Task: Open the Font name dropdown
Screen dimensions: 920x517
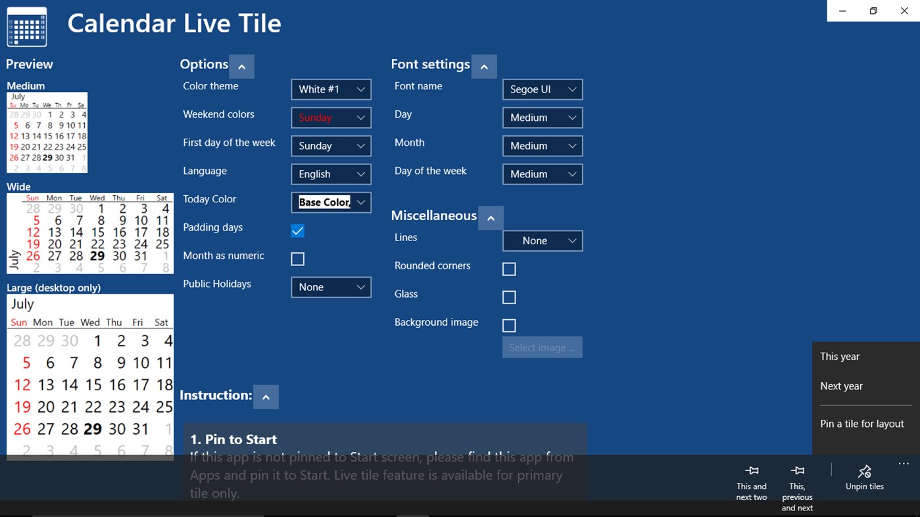Action: point(542,89)
